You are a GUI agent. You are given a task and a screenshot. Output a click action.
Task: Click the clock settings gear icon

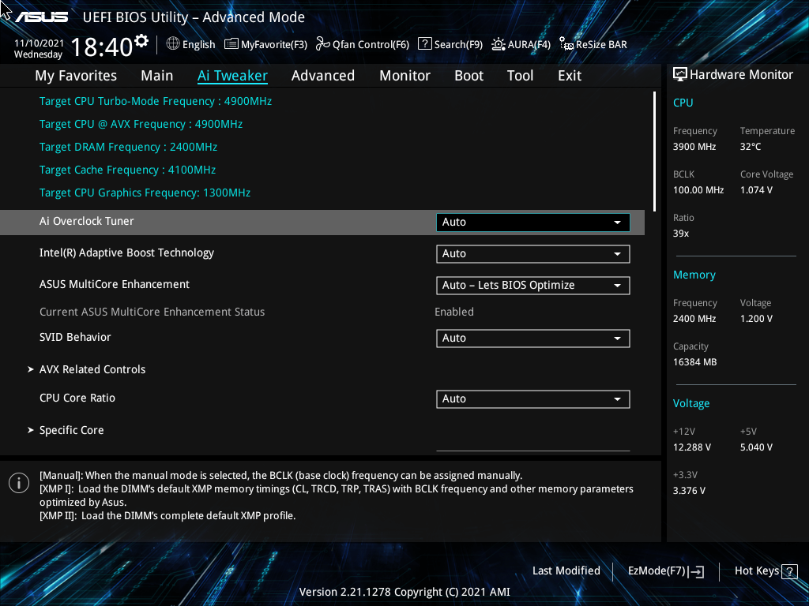click(x=141, y=41)
